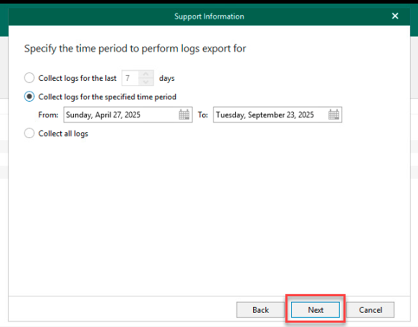
Task: Go to previous step with Back button
Action: tap(260, 310)
